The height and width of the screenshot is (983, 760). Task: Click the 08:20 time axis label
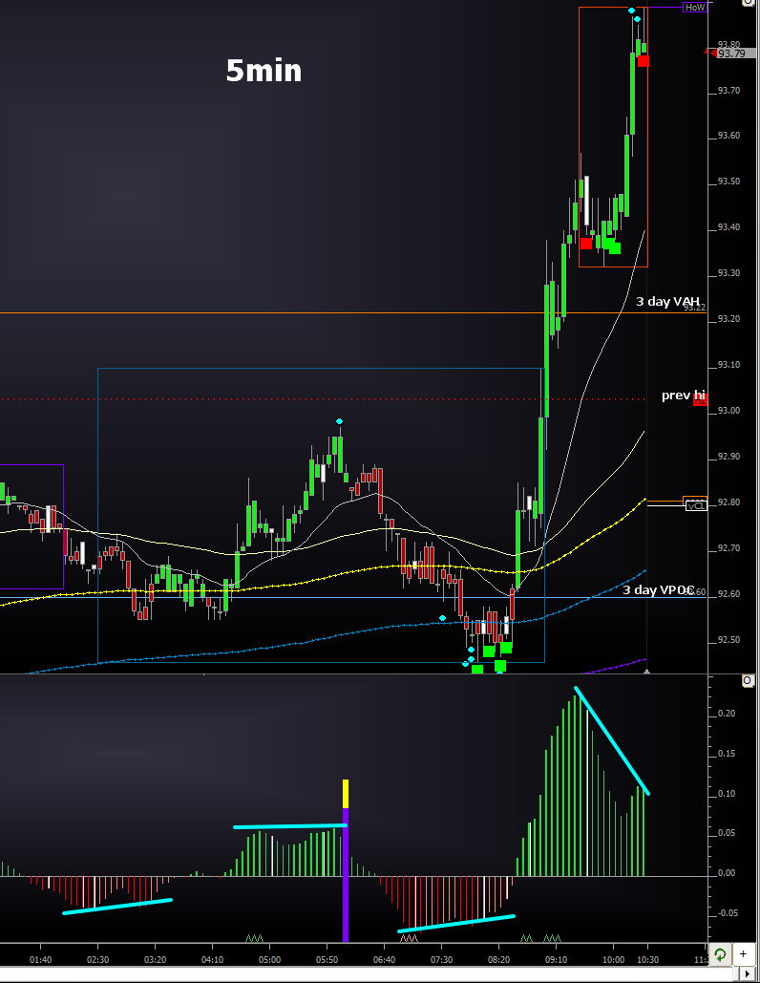pos(498,960)
